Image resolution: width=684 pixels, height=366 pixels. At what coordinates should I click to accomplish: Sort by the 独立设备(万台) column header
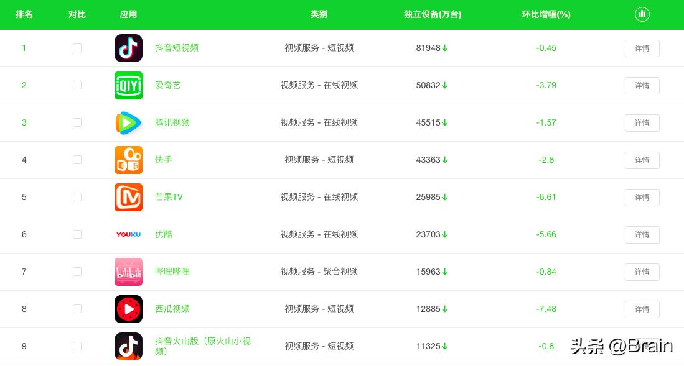432,14
